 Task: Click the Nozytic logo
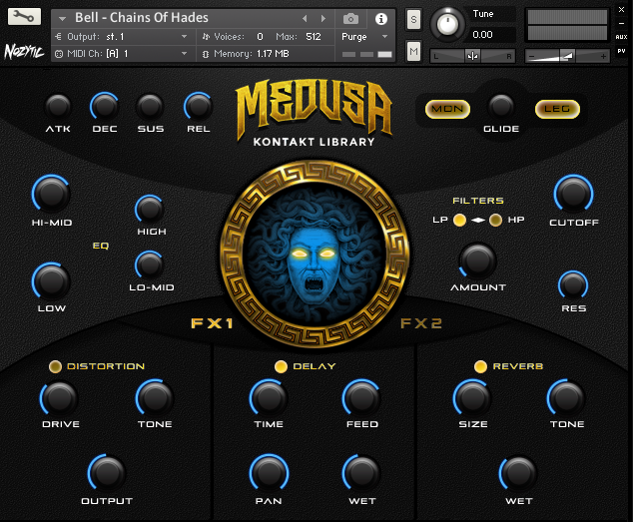(x=24, y=51)
